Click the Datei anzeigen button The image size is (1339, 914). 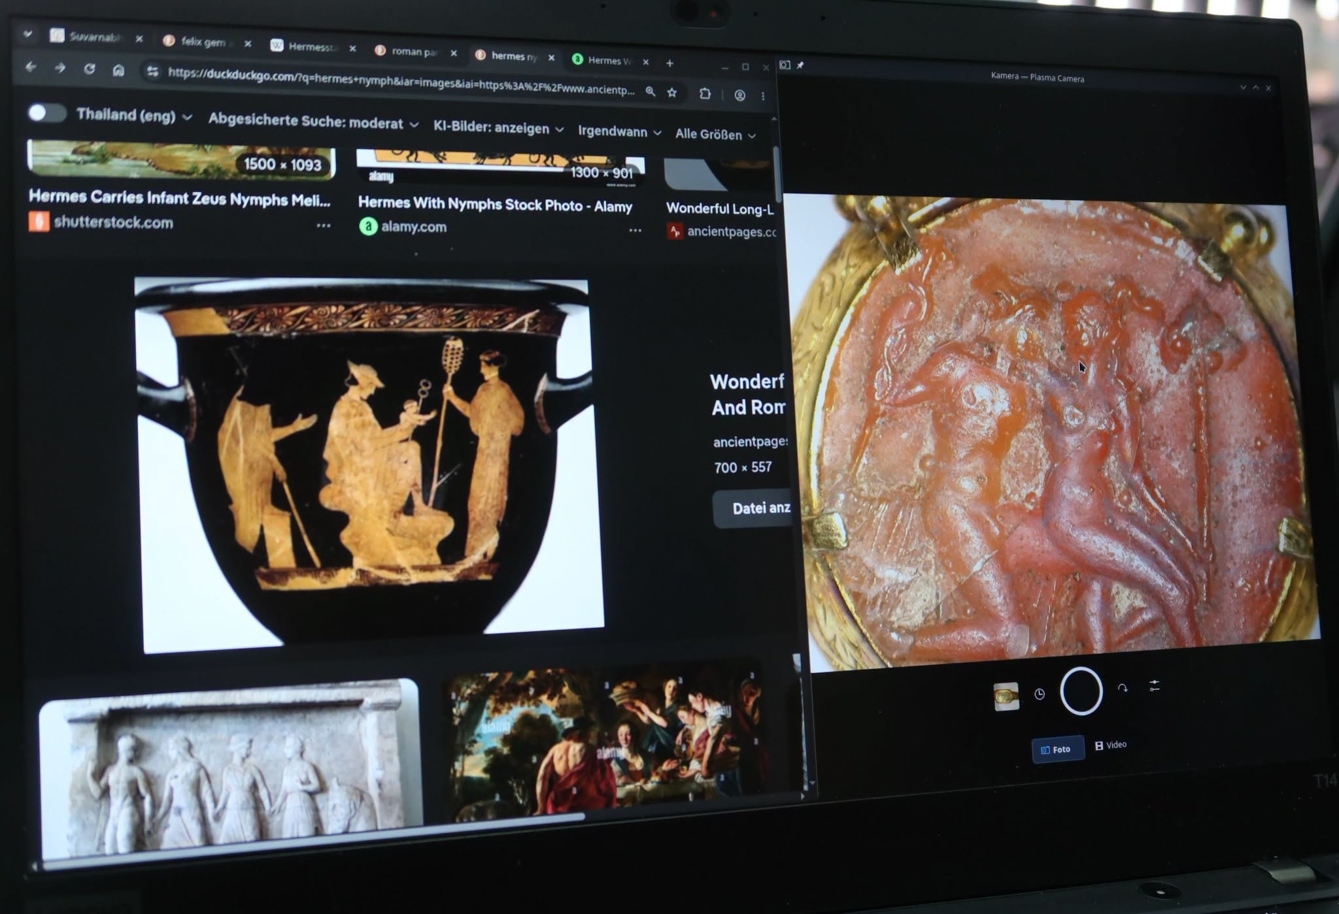click(x=752, y=507)
